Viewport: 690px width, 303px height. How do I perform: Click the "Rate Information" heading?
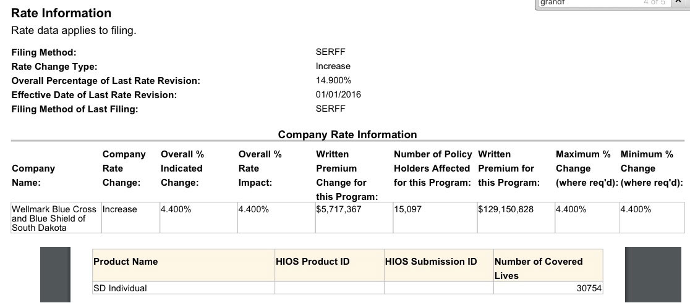(61, 13)
